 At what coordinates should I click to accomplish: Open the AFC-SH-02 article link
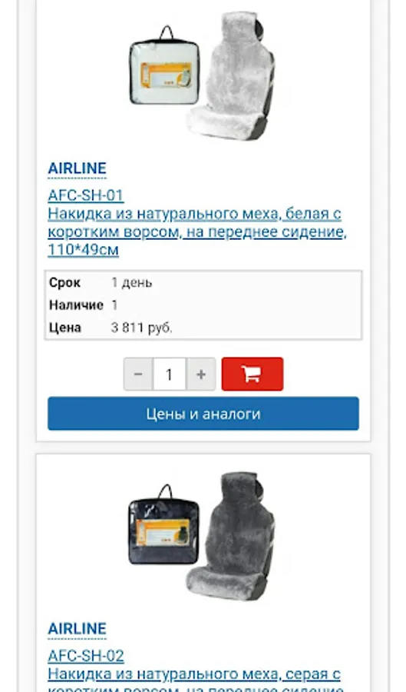pyautogui.click(x=86, y=655)
